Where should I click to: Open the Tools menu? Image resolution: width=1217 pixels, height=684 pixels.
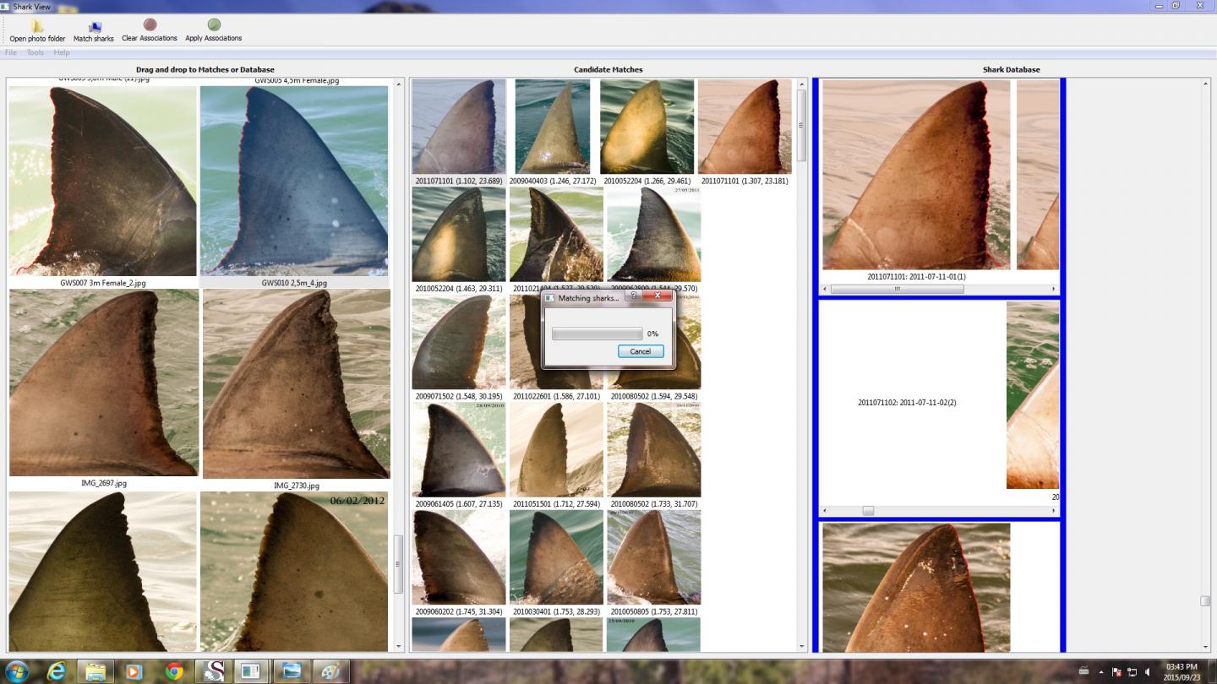click(x=35, y=52)
